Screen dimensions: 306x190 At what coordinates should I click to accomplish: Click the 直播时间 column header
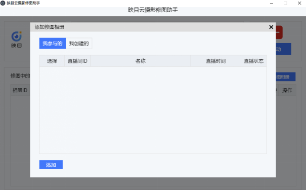point(216,61)
